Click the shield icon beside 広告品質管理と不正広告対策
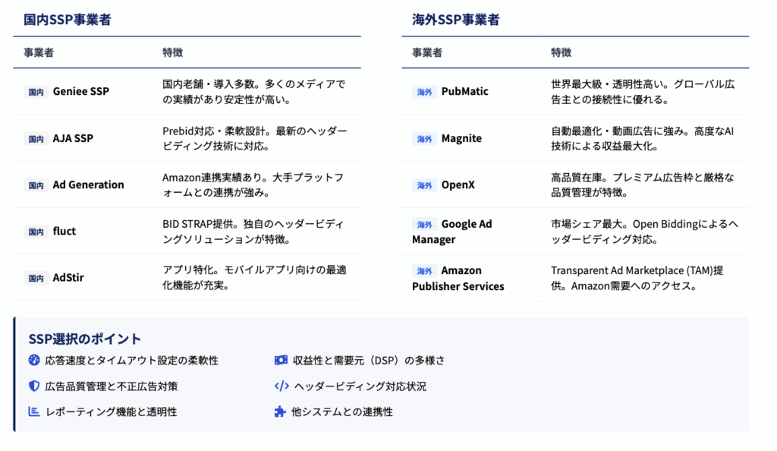 pyautogui.click(x=34, y=386)
